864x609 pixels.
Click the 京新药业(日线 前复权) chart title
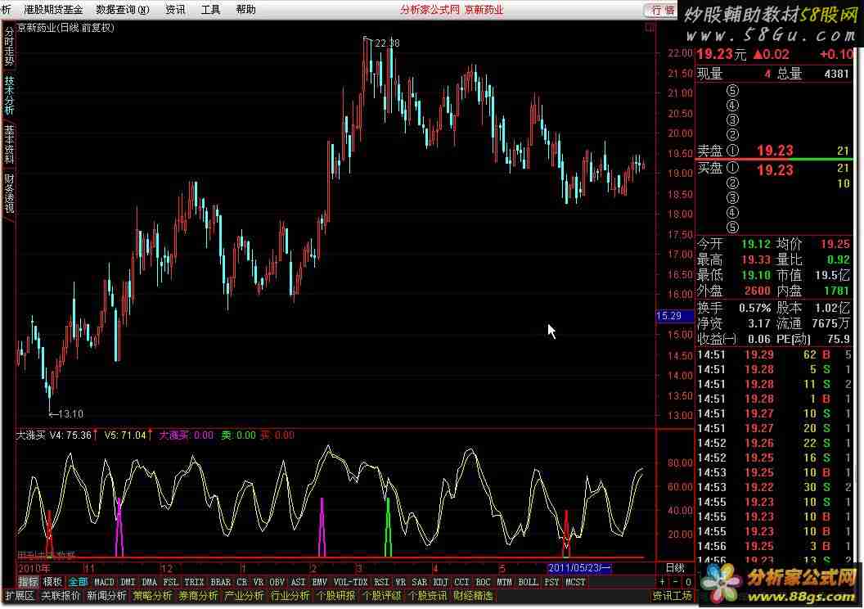65,28
